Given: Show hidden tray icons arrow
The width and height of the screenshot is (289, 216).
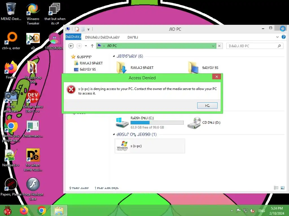Looking at the screenshot, I should 232,211.
